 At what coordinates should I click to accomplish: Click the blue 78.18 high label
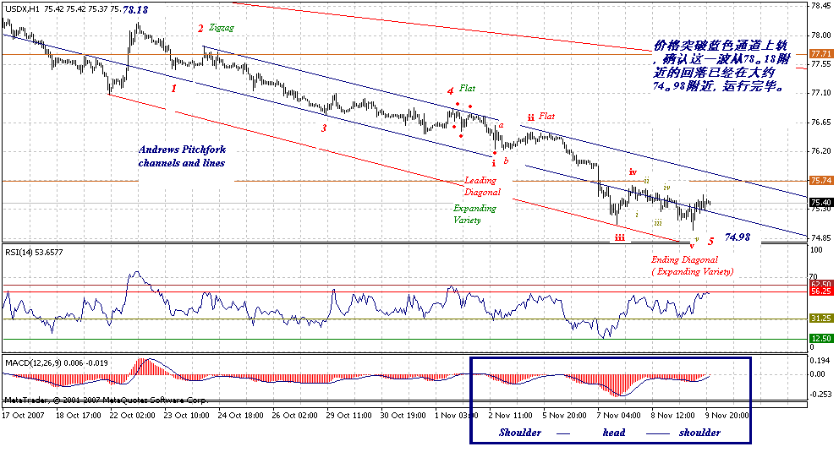(135, 9)
